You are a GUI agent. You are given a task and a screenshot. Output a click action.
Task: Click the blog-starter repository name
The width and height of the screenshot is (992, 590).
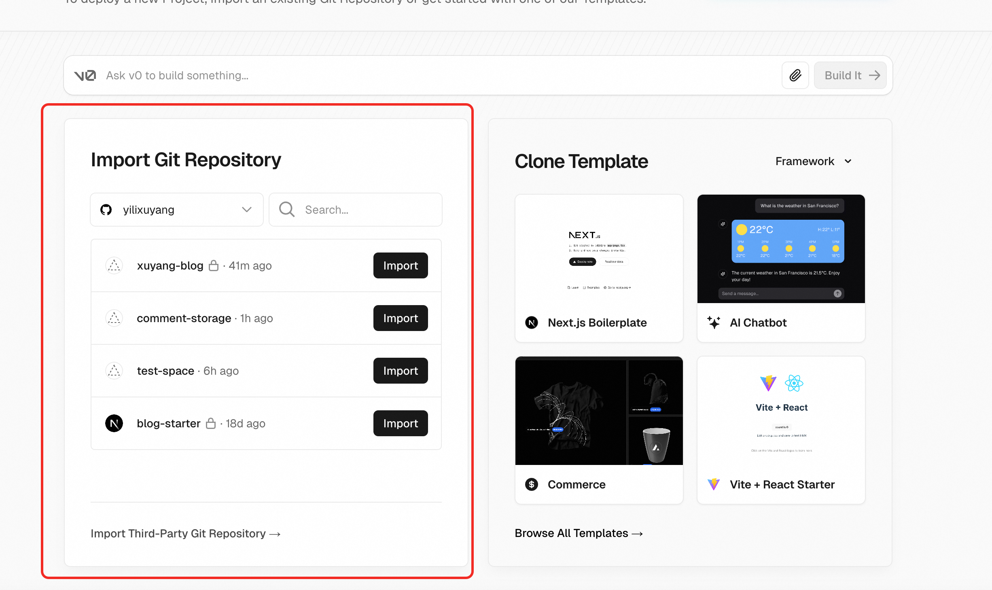pyautogui.click(x=168, y=423)
